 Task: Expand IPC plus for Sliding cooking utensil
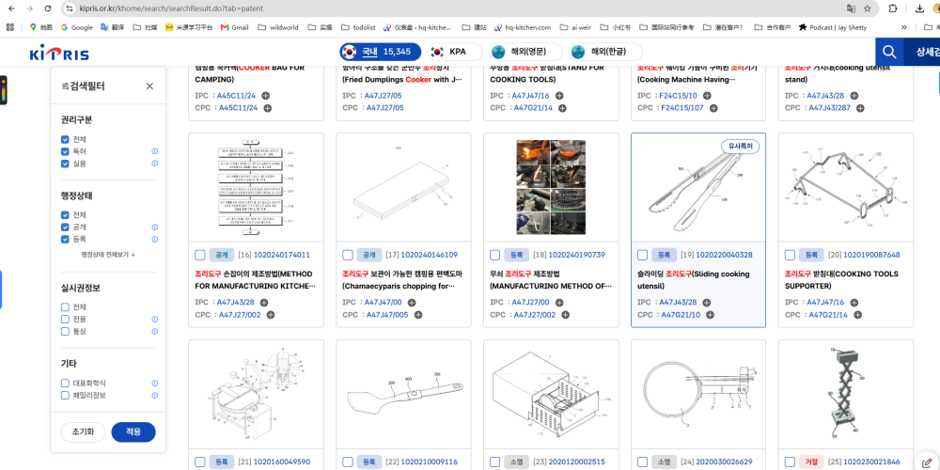coord(706,303)
